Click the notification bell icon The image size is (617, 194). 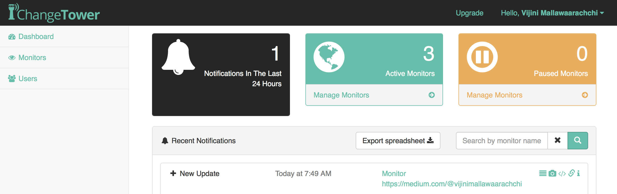point(178,57)
